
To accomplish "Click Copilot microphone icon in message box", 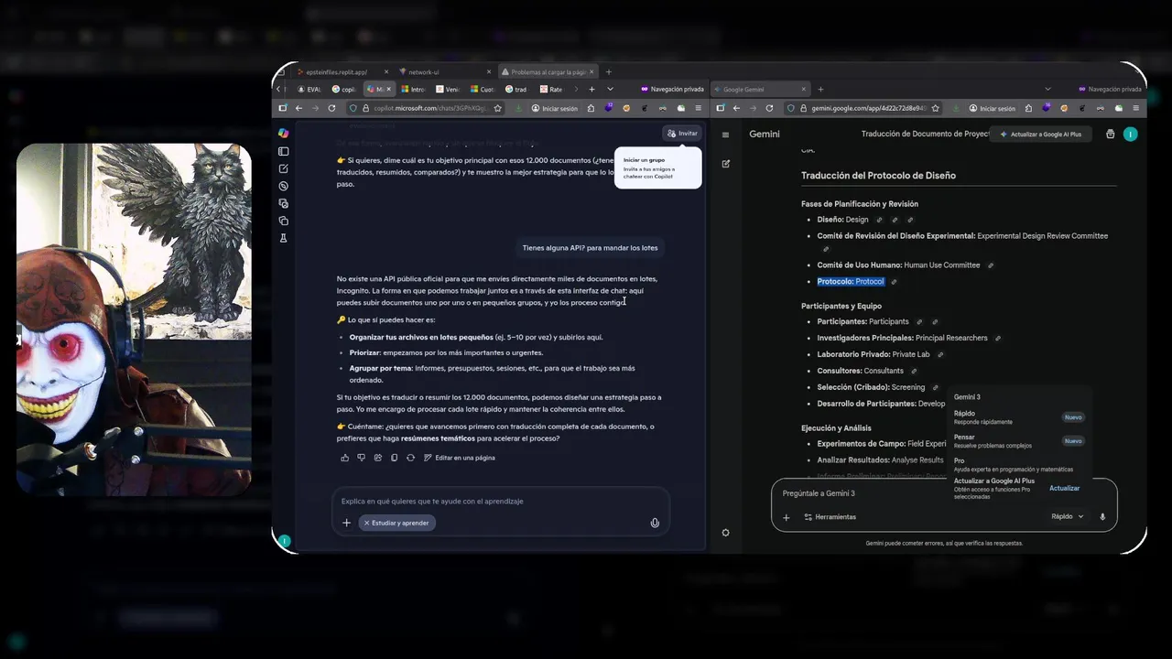I will (x=655, y=523).
